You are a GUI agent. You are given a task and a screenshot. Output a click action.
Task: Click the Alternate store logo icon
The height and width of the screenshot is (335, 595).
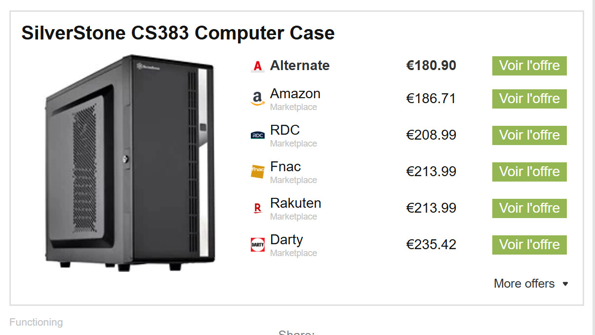click(257, 66)
